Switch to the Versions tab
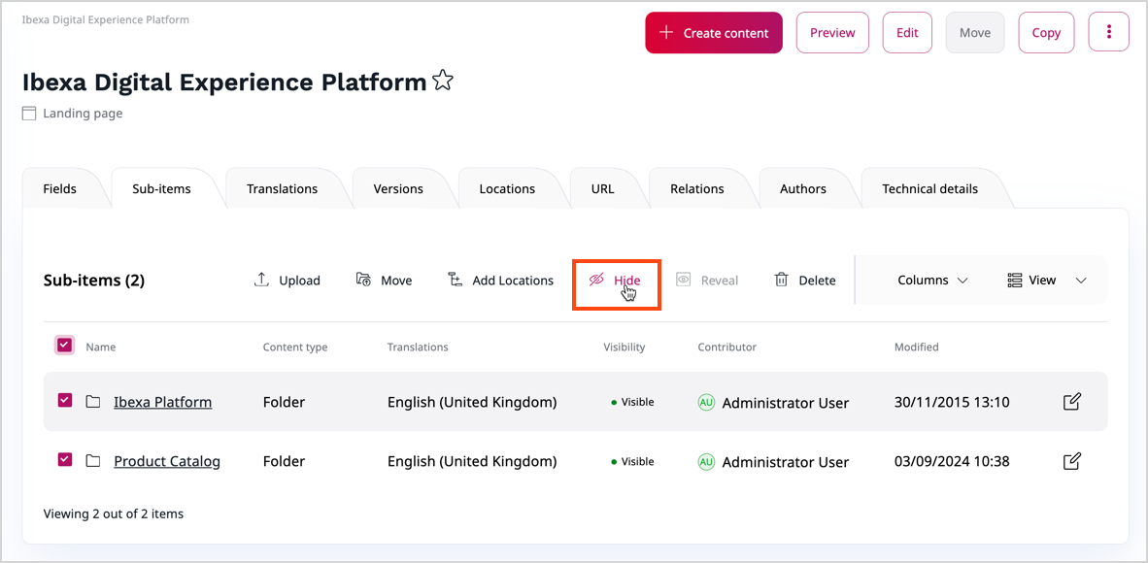The height and width of the screenshot is (563, 1148). (398, 189)
